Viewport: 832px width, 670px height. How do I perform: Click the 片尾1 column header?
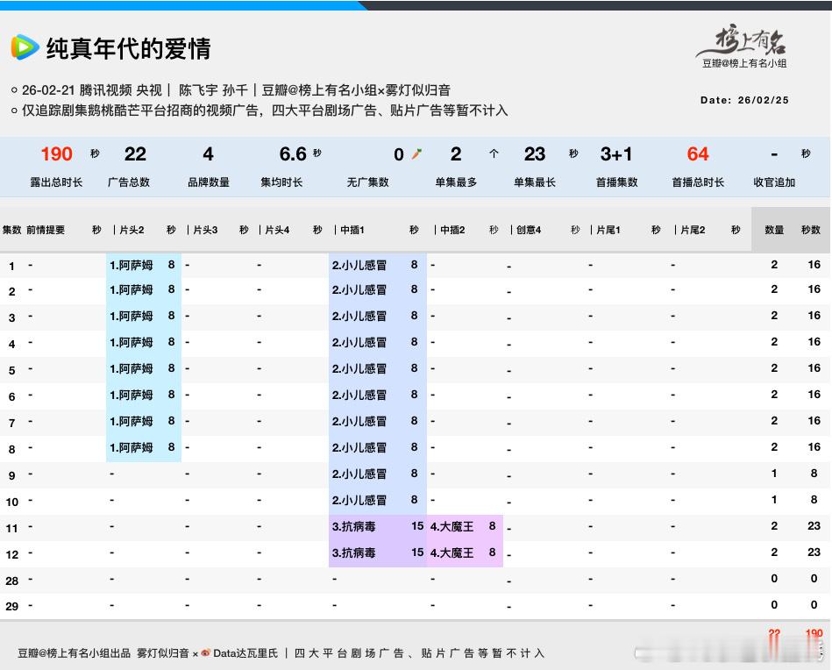[608, 230]
